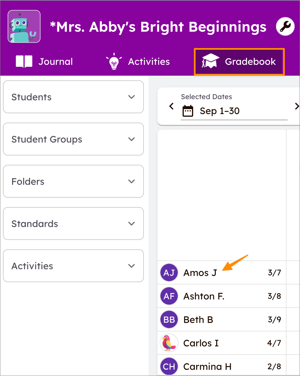Switch to the Activities tab
The height and width of the screenshot is (376, 300).
138,62
